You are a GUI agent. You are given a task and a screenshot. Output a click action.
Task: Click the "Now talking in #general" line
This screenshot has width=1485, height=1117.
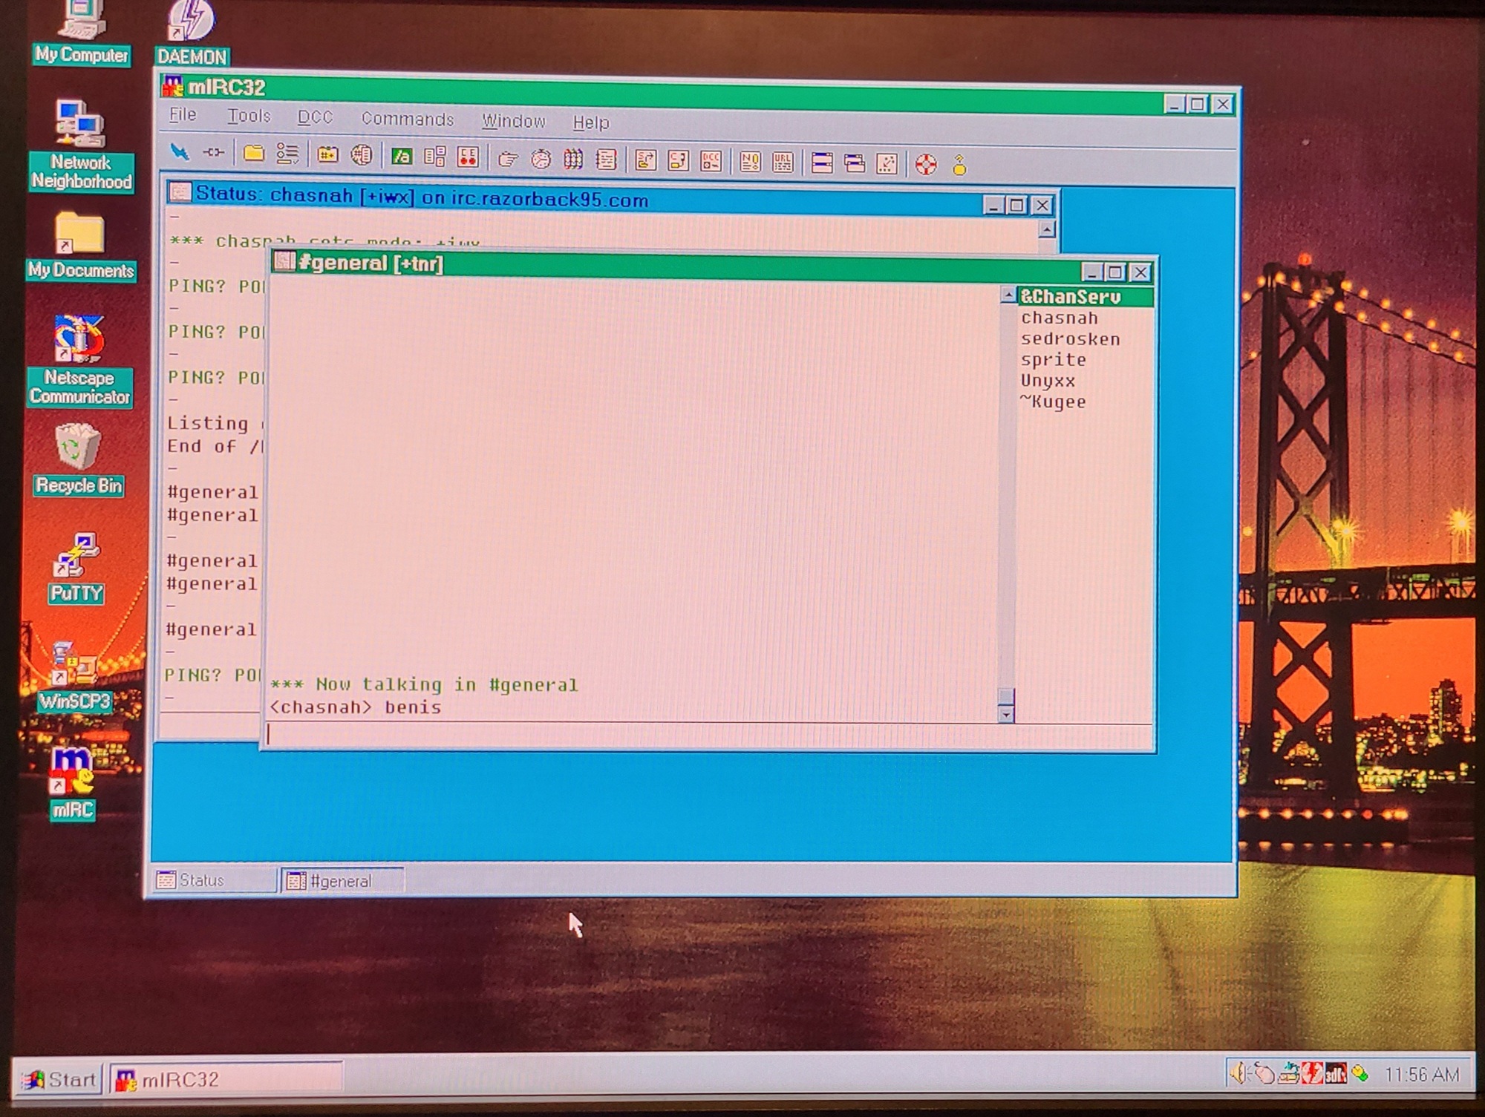click(424, 684)
